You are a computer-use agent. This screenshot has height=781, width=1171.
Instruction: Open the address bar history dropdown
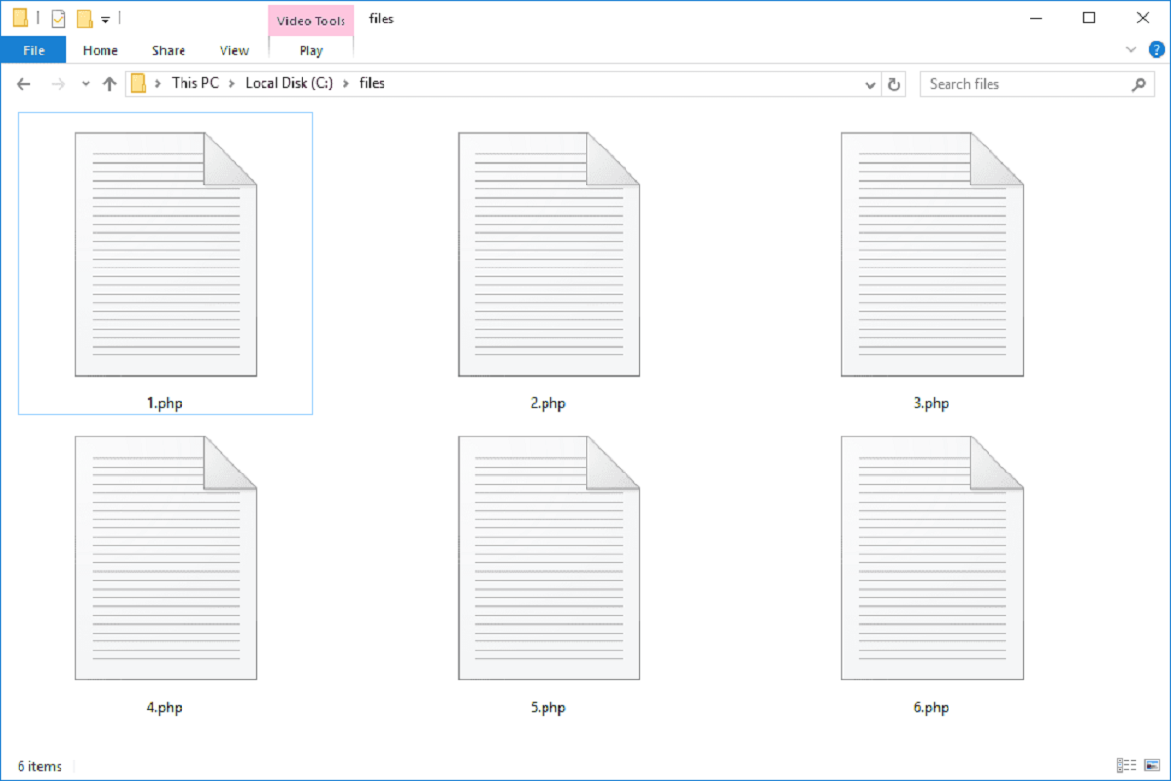tap(870, 85)
